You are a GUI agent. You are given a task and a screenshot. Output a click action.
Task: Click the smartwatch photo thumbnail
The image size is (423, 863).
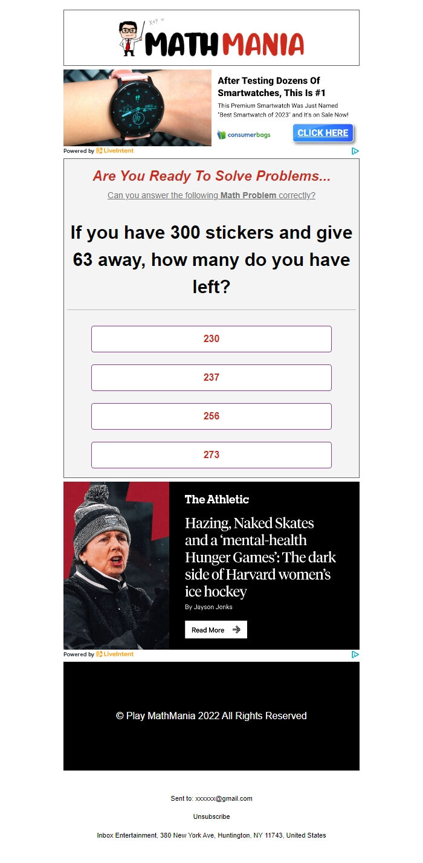137,108
